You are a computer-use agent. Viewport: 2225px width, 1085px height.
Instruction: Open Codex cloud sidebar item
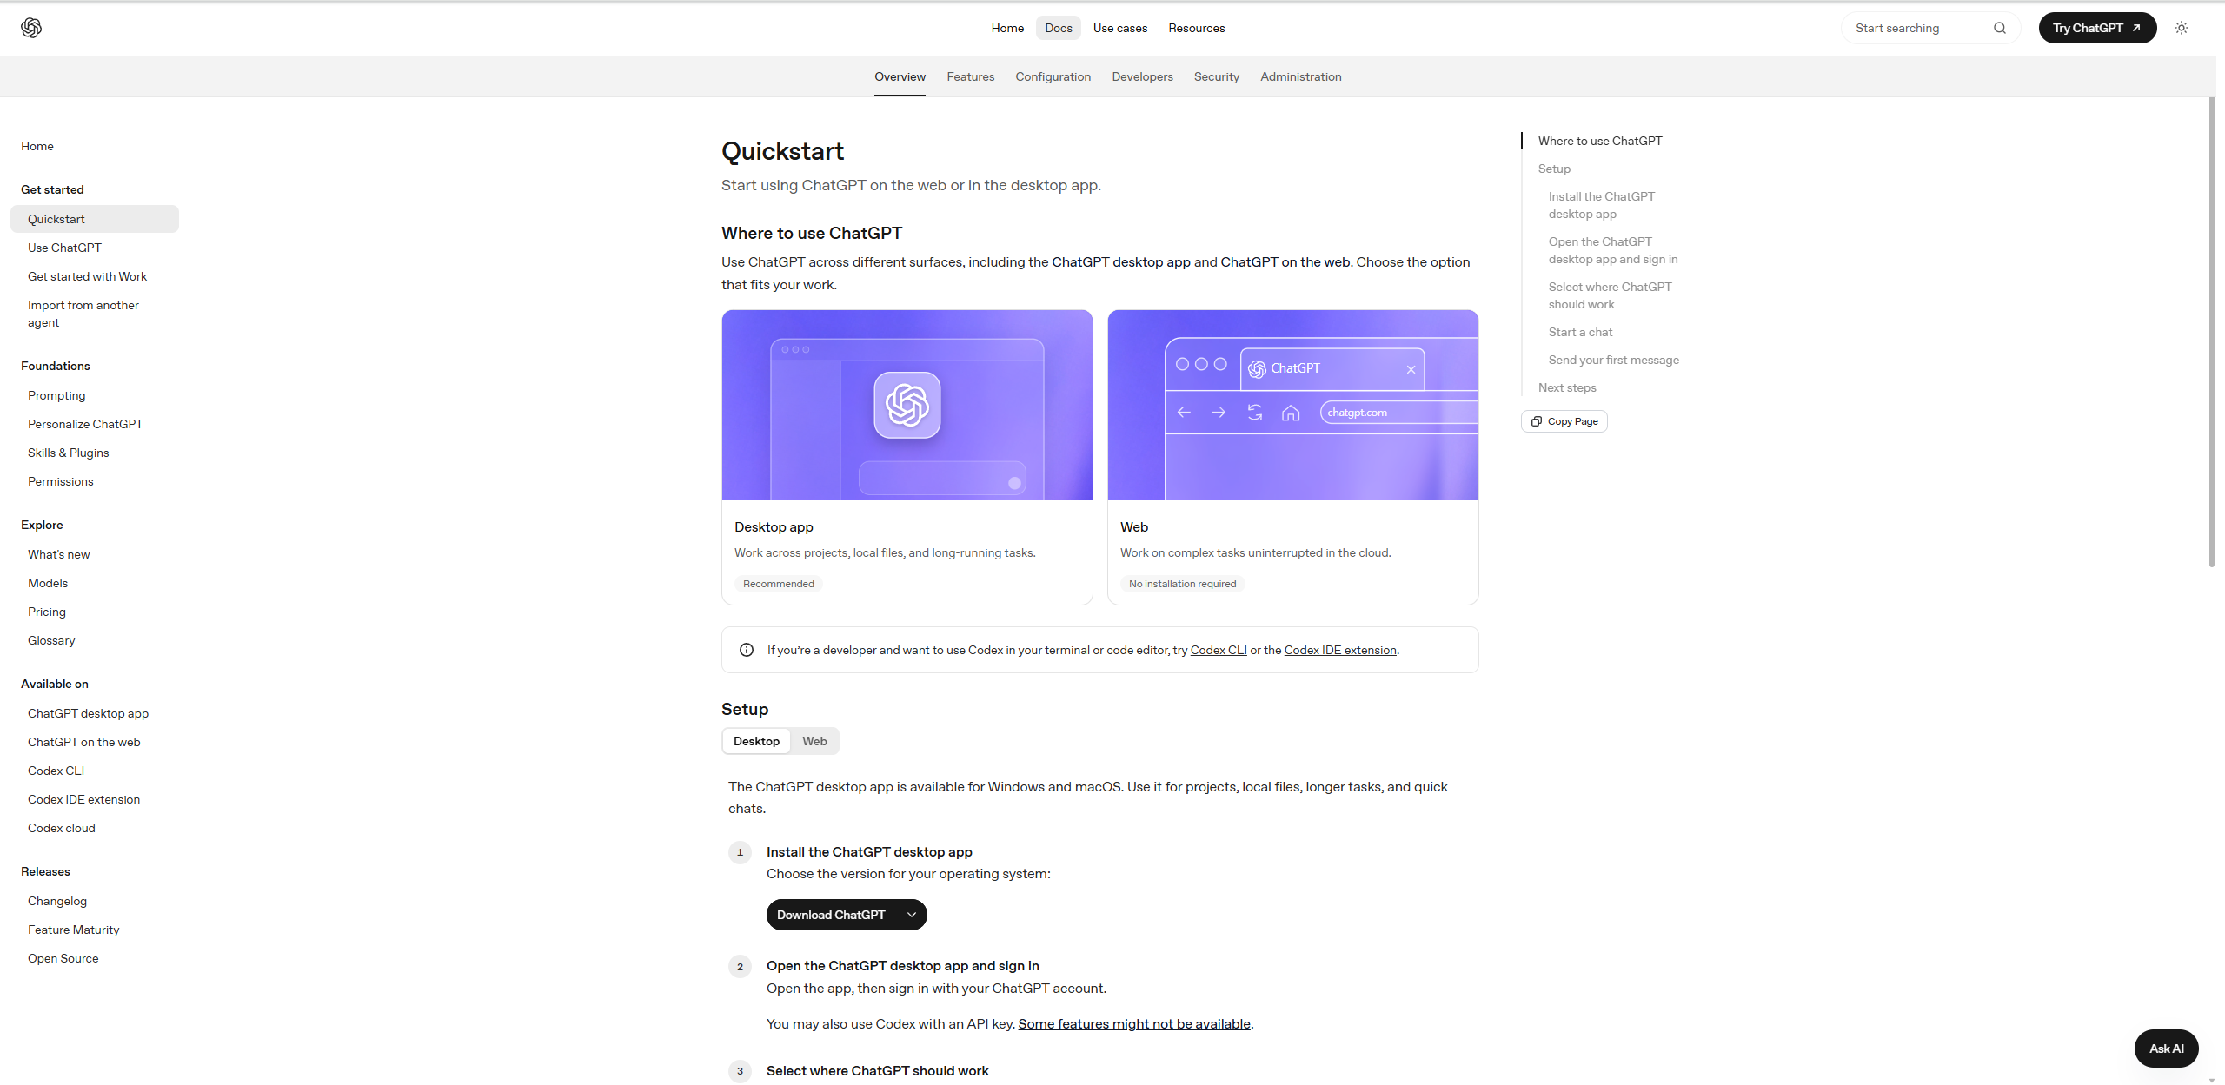coord(62,828)
